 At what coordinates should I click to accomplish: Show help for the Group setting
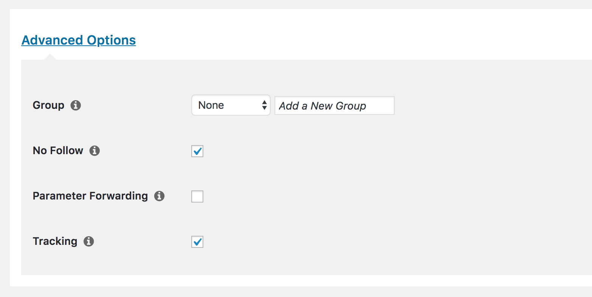click(75, 105)
